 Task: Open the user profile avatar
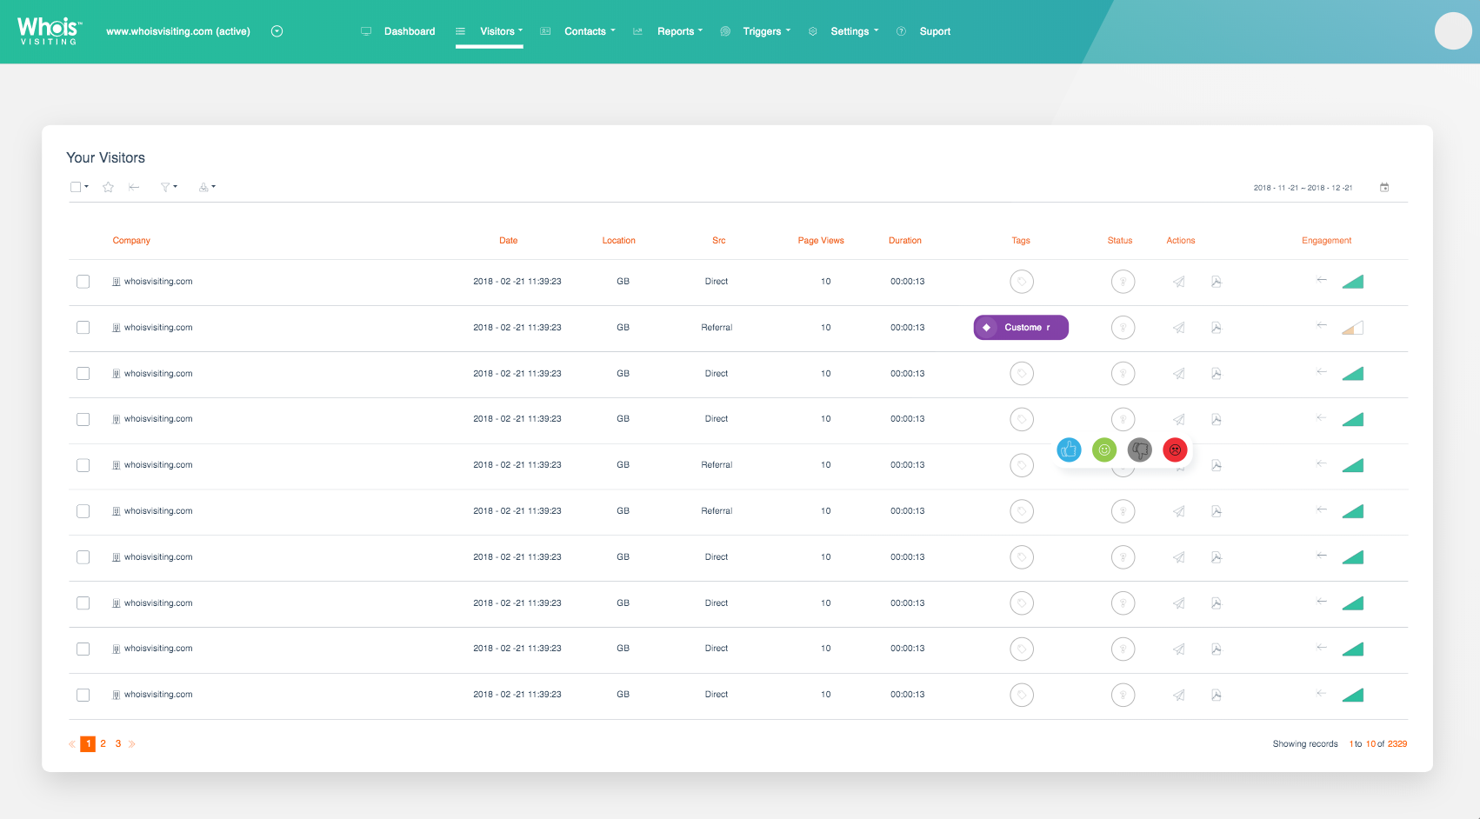pyautogui.click(x=1453, y=31)
